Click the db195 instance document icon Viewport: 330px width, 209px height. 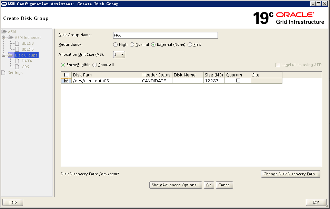pos(17,49)
